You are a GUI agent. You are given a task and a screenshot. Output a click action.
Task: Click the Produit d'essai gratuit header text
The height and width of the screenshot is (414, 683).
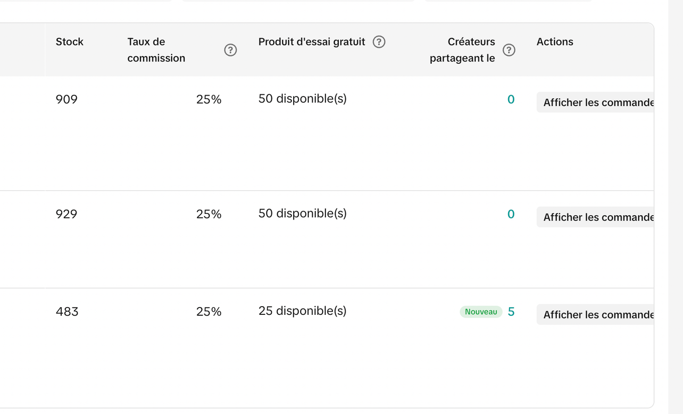coord(311,42)
